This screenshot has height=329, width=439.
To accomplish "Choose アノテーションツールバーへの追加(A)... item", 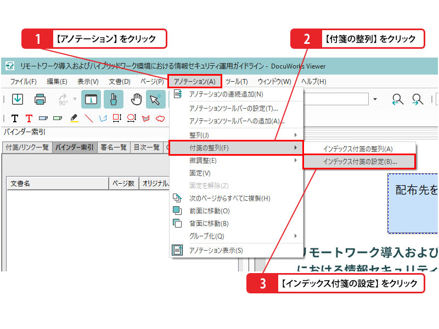I will (x=237, y=121).
